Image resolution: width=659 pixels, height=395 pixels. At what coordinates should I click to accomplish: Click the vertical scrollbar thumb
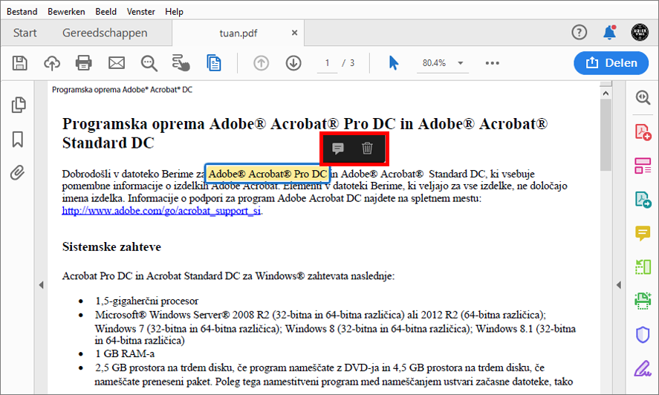tap(606, 135)
